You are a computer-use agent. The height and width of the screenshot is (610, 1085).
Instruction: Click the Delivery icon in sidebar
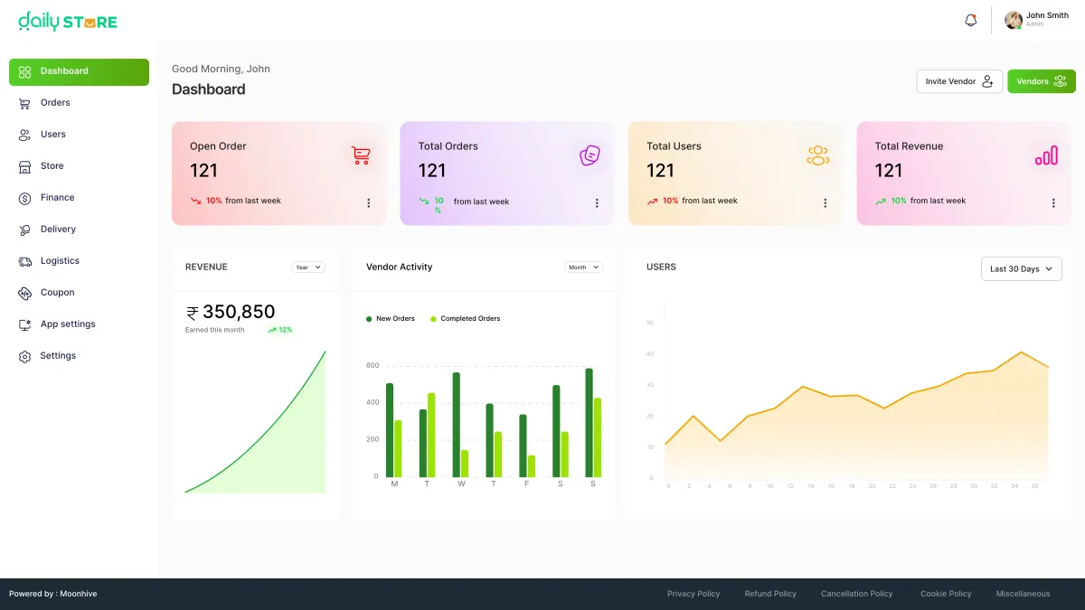coord(24,230)
